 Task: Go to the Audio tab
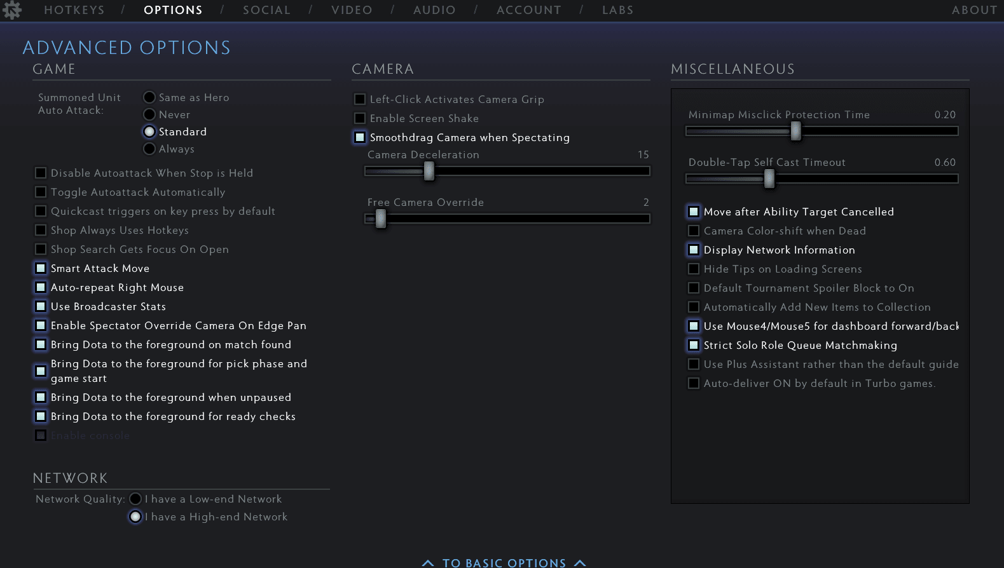click(434, 10)
